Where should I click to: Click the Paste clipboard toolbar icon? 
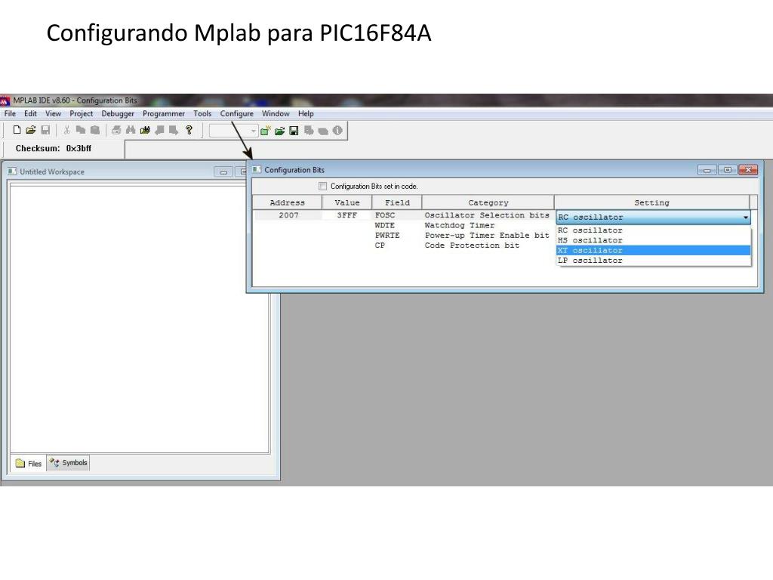pyautogui.click(x=95, y=130)
